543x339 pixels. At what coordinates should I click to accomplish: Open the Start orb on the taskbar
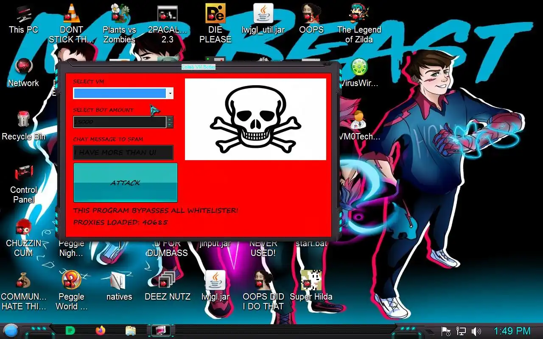coord(11,331)
